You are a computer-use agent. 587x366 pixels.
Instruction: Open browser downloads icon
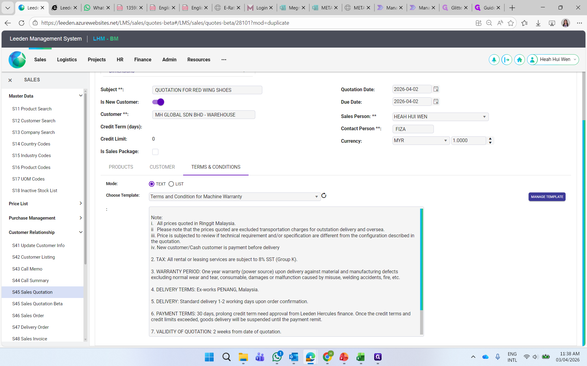pos(538,23)
